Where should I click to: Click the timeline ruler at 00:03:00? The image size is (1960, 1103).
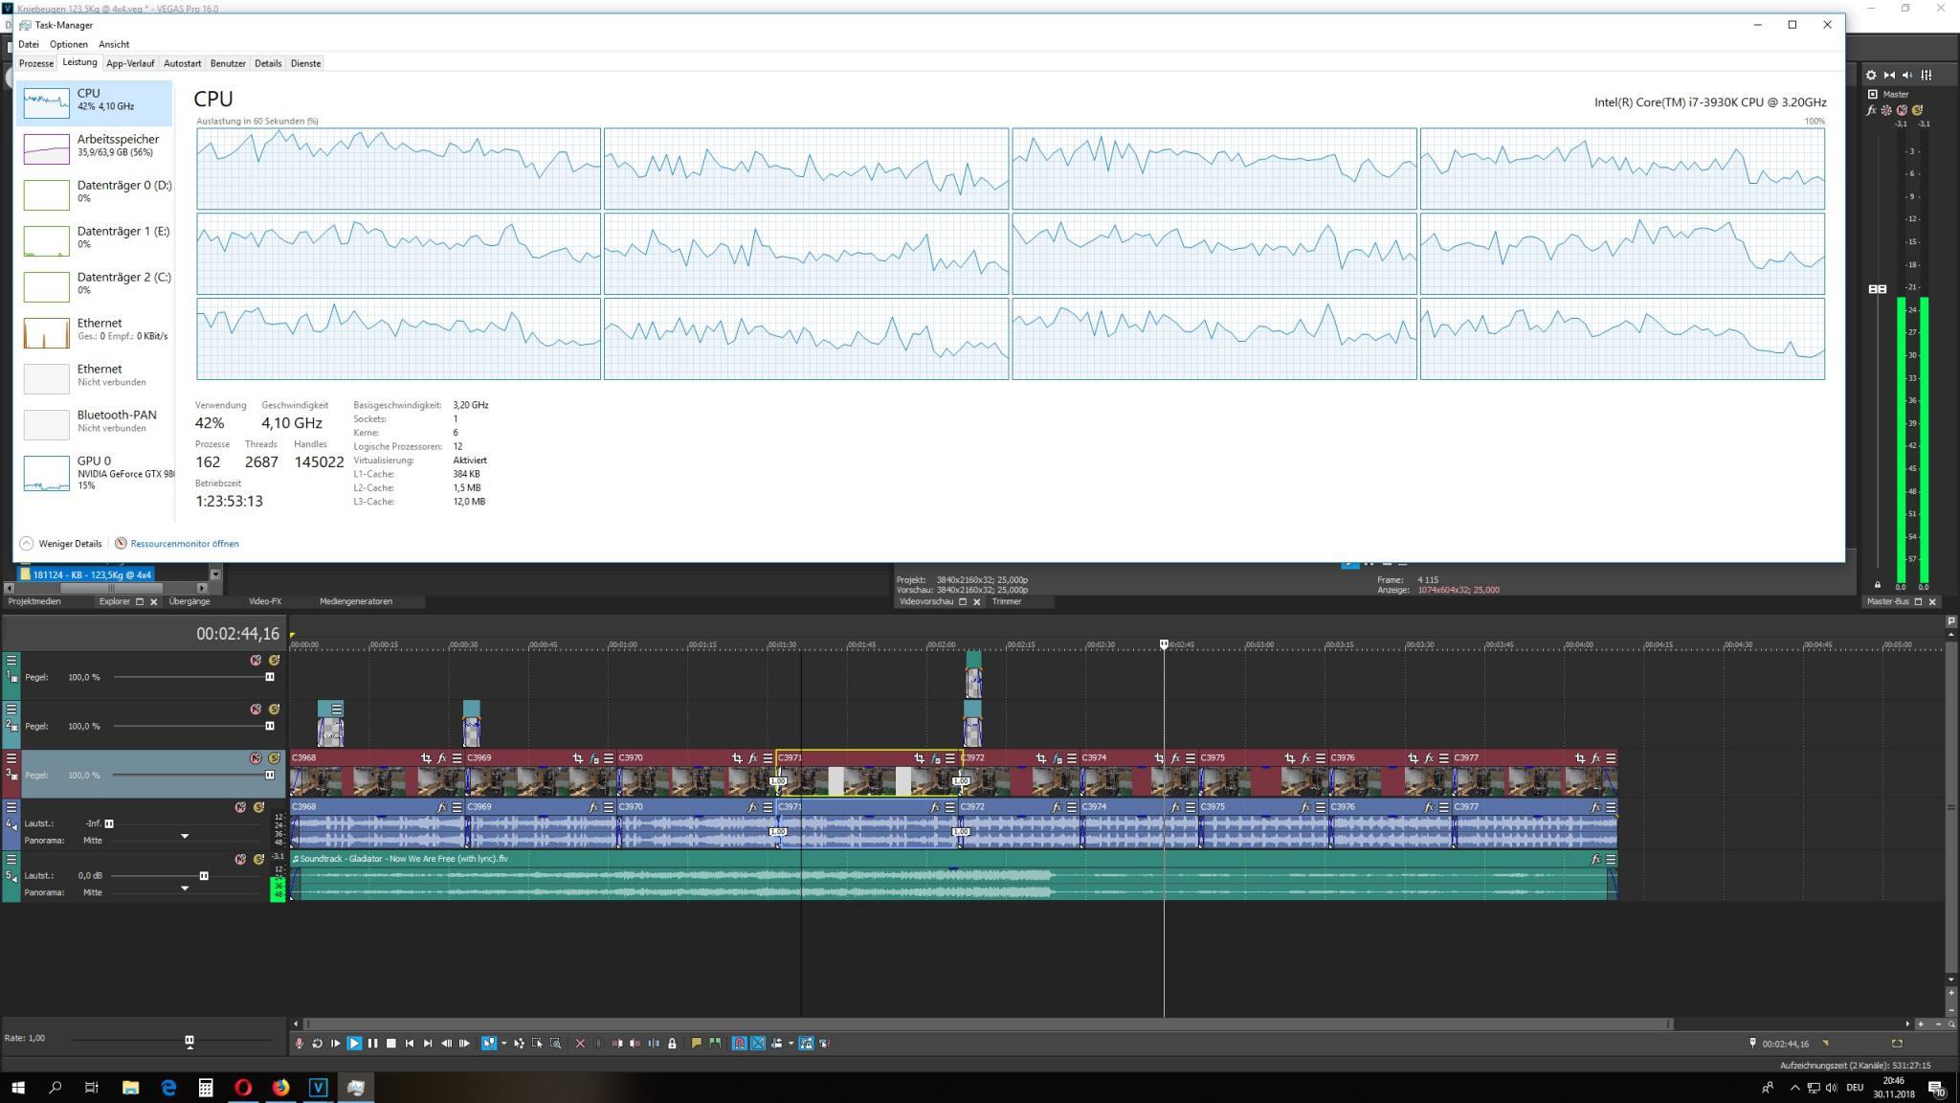(1245, 646)
